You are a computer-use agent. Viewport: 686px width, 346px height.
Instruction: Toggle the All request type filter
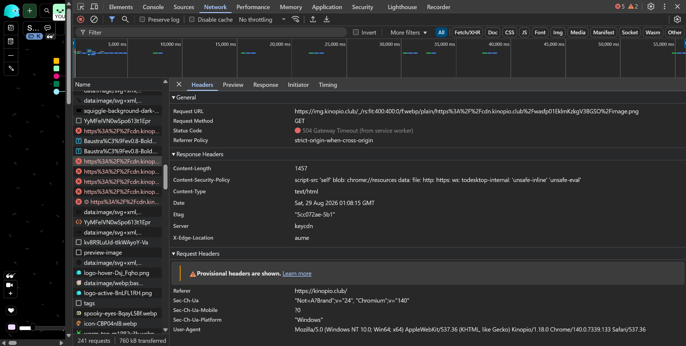(x=441, y=32)
